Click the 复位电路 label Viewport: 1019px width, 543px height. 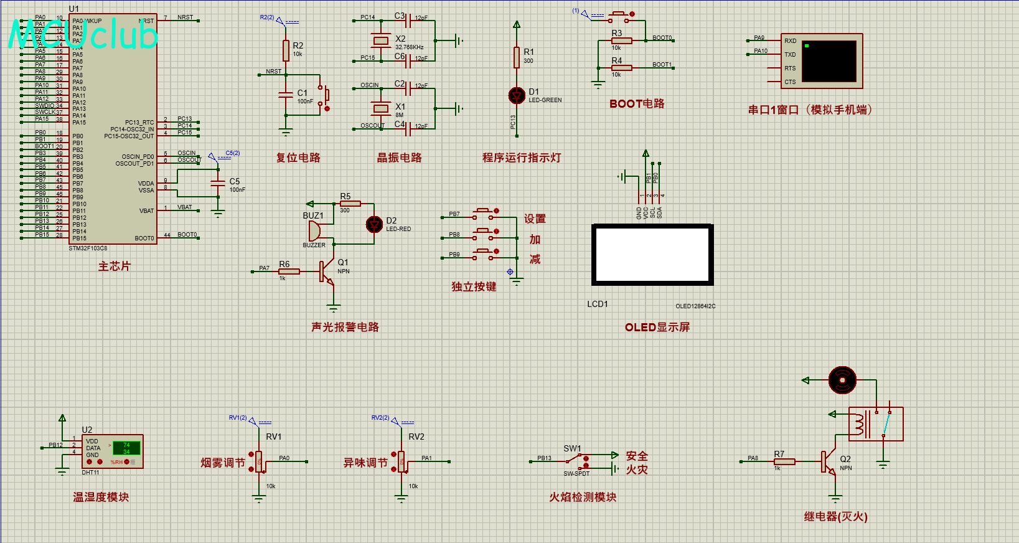point(298,158)
